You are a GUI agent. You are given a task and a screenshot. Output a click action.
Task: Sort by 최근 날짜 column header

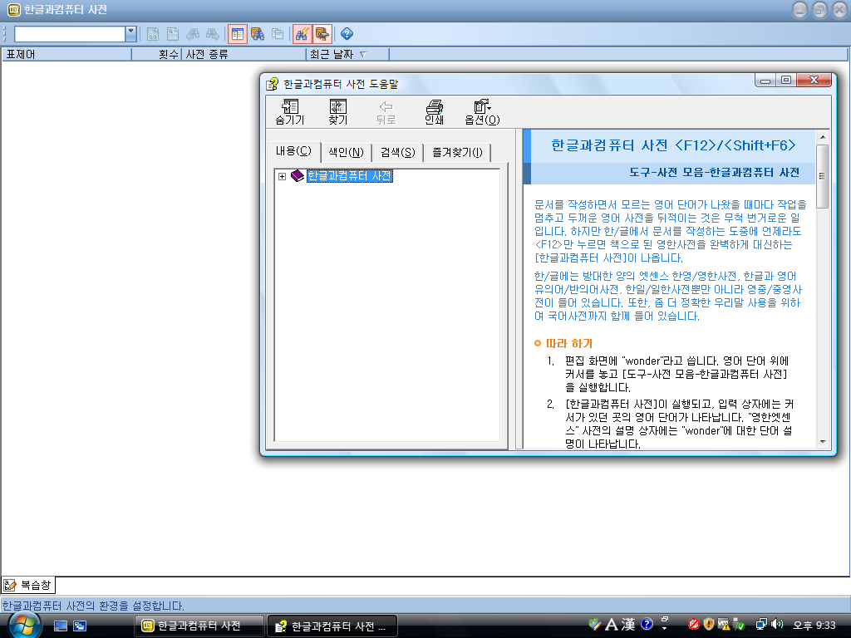click(347, 54)
